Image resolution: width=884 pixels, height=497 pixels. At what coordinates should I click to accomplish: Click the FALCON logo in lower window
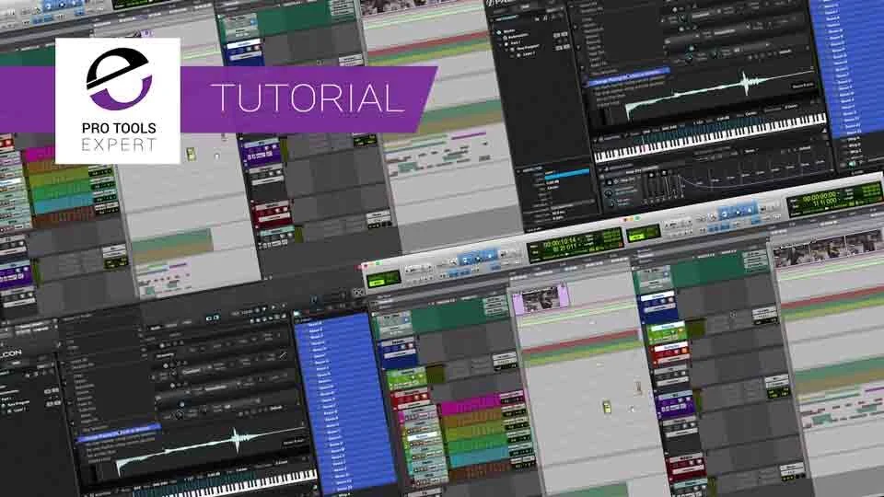pos(11,353)
